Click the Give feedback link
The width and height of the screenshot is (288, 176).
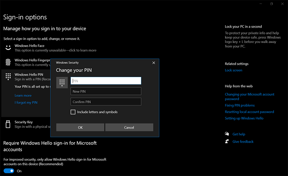(243, 142)
